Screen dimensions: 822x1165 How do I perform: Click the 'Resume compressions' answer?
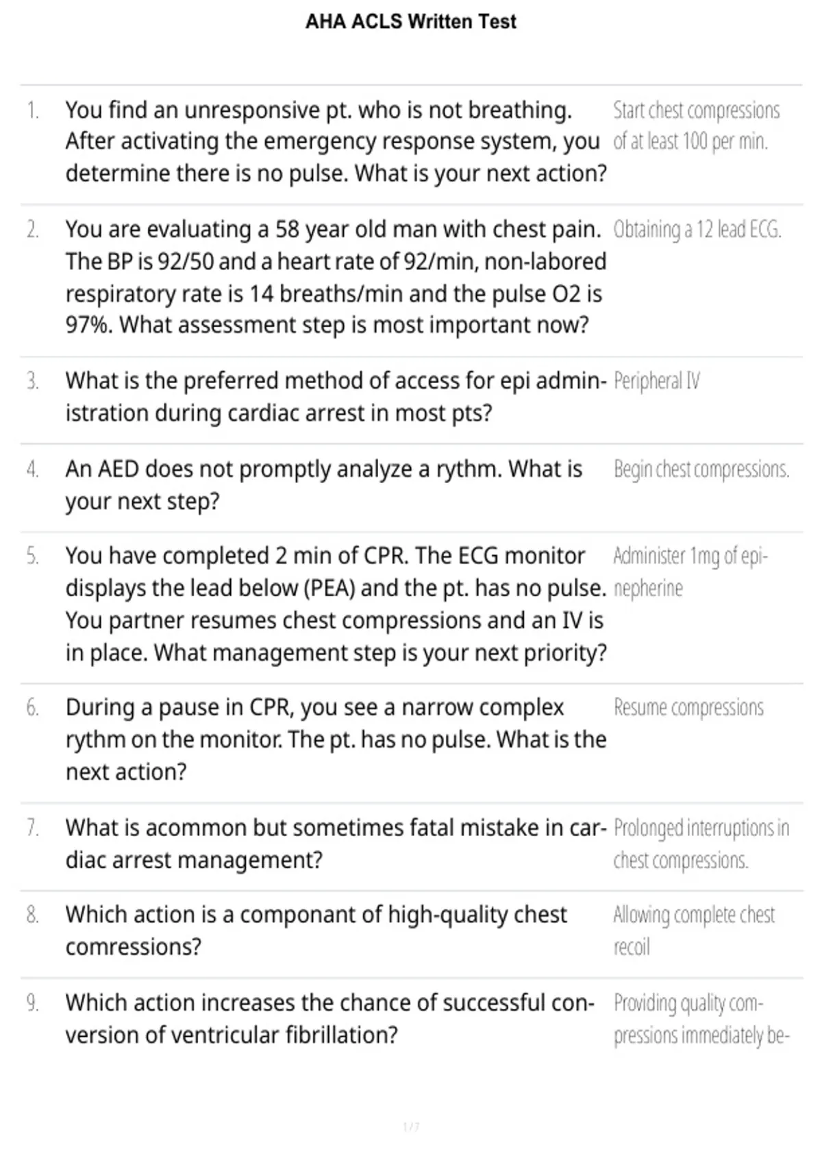688,708
